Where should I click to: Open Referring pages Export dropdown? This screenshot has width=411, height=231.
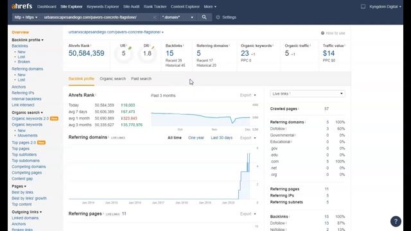pos(248,214)
